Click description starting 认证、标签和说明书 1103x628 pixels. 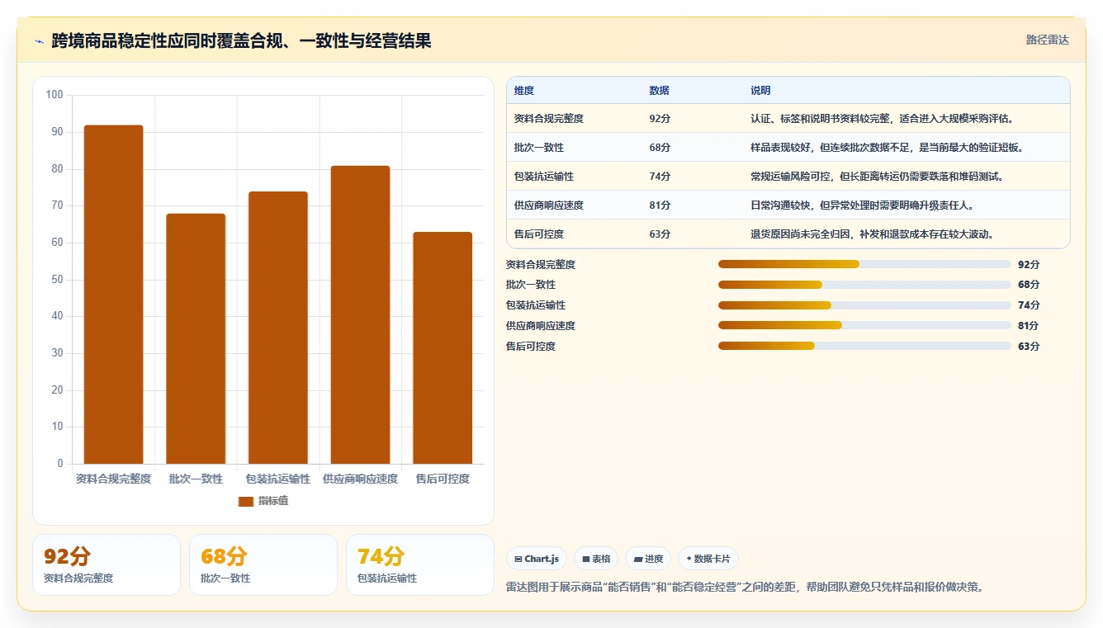(882, 119)
